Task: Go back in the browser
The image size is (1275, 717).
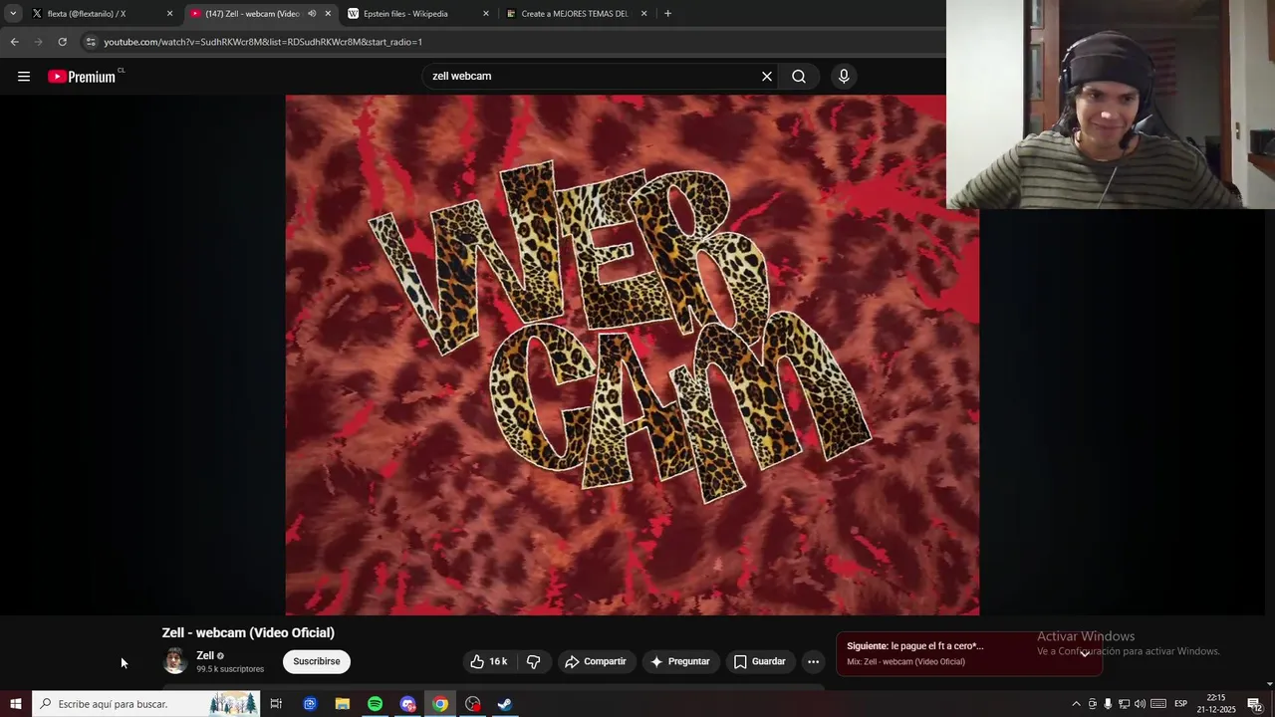Action: click(x=14, y=42)
